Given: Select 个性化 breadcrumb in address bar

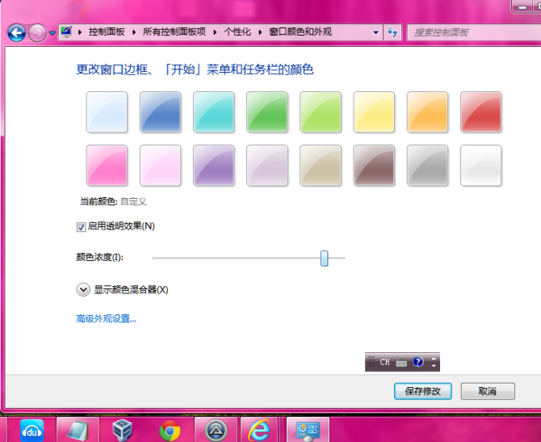Looking at the screenshot, I should tap(237, 32).
